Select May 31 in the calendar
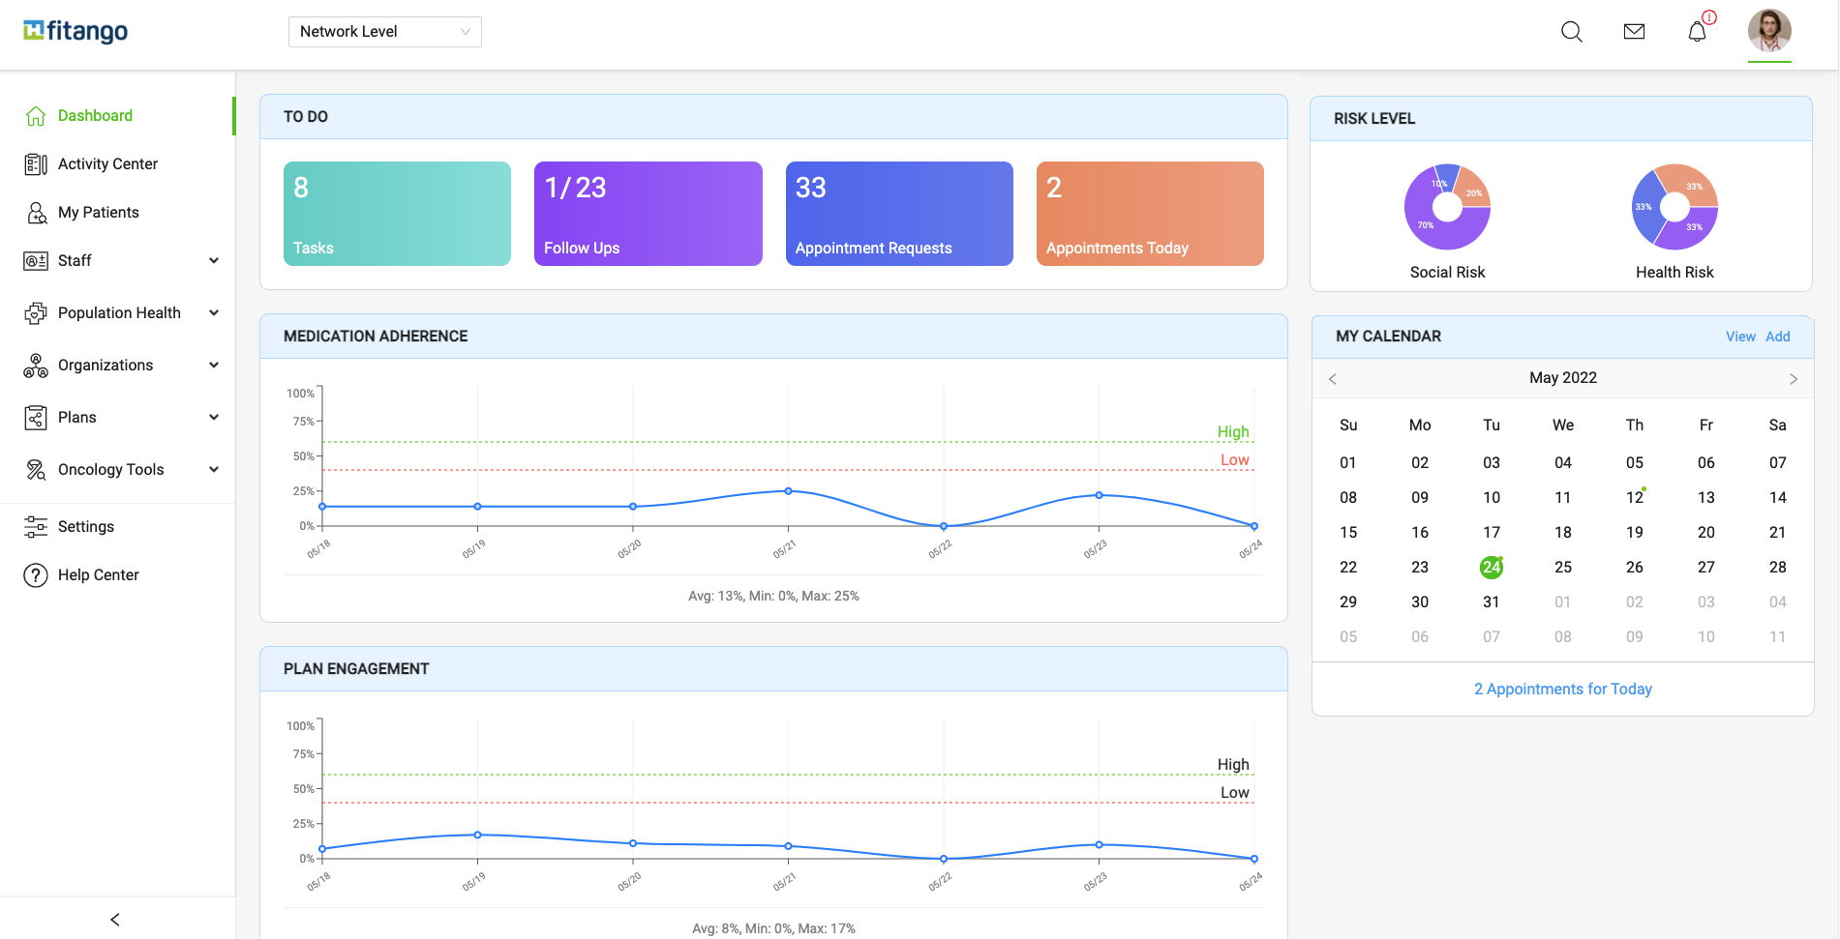Screen dimensions: 1840x939 (x=1492, y=602)
